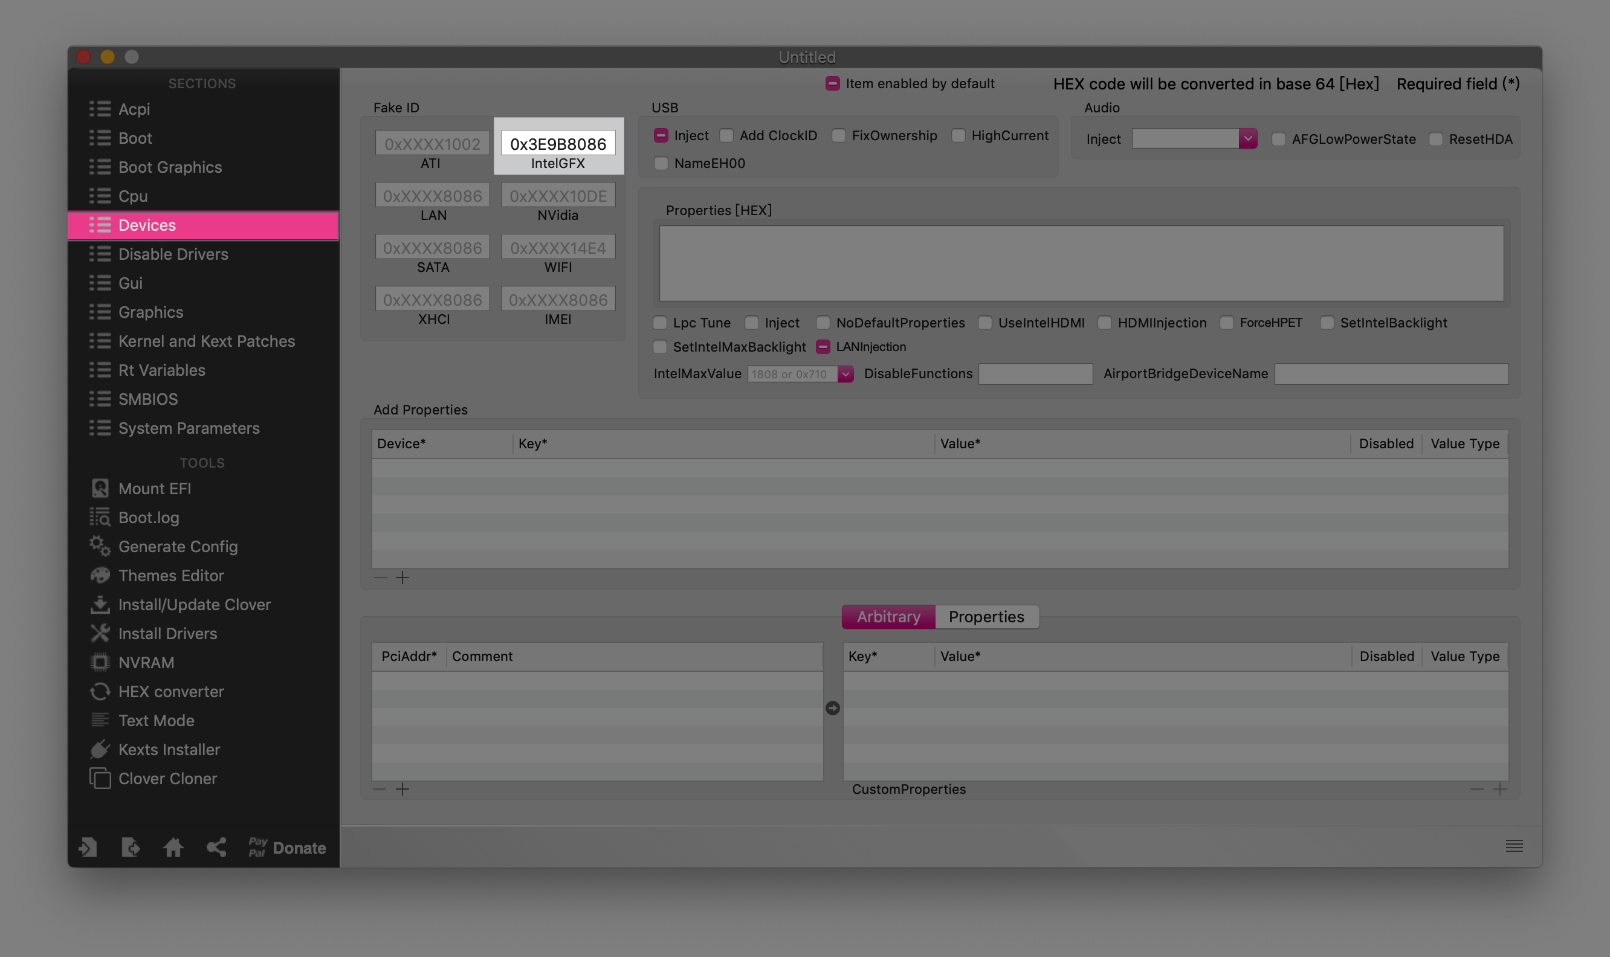Select the Kernel and Kext Patches section
Viewport: 1610px width, 957px height.
(x=203, y=341)
